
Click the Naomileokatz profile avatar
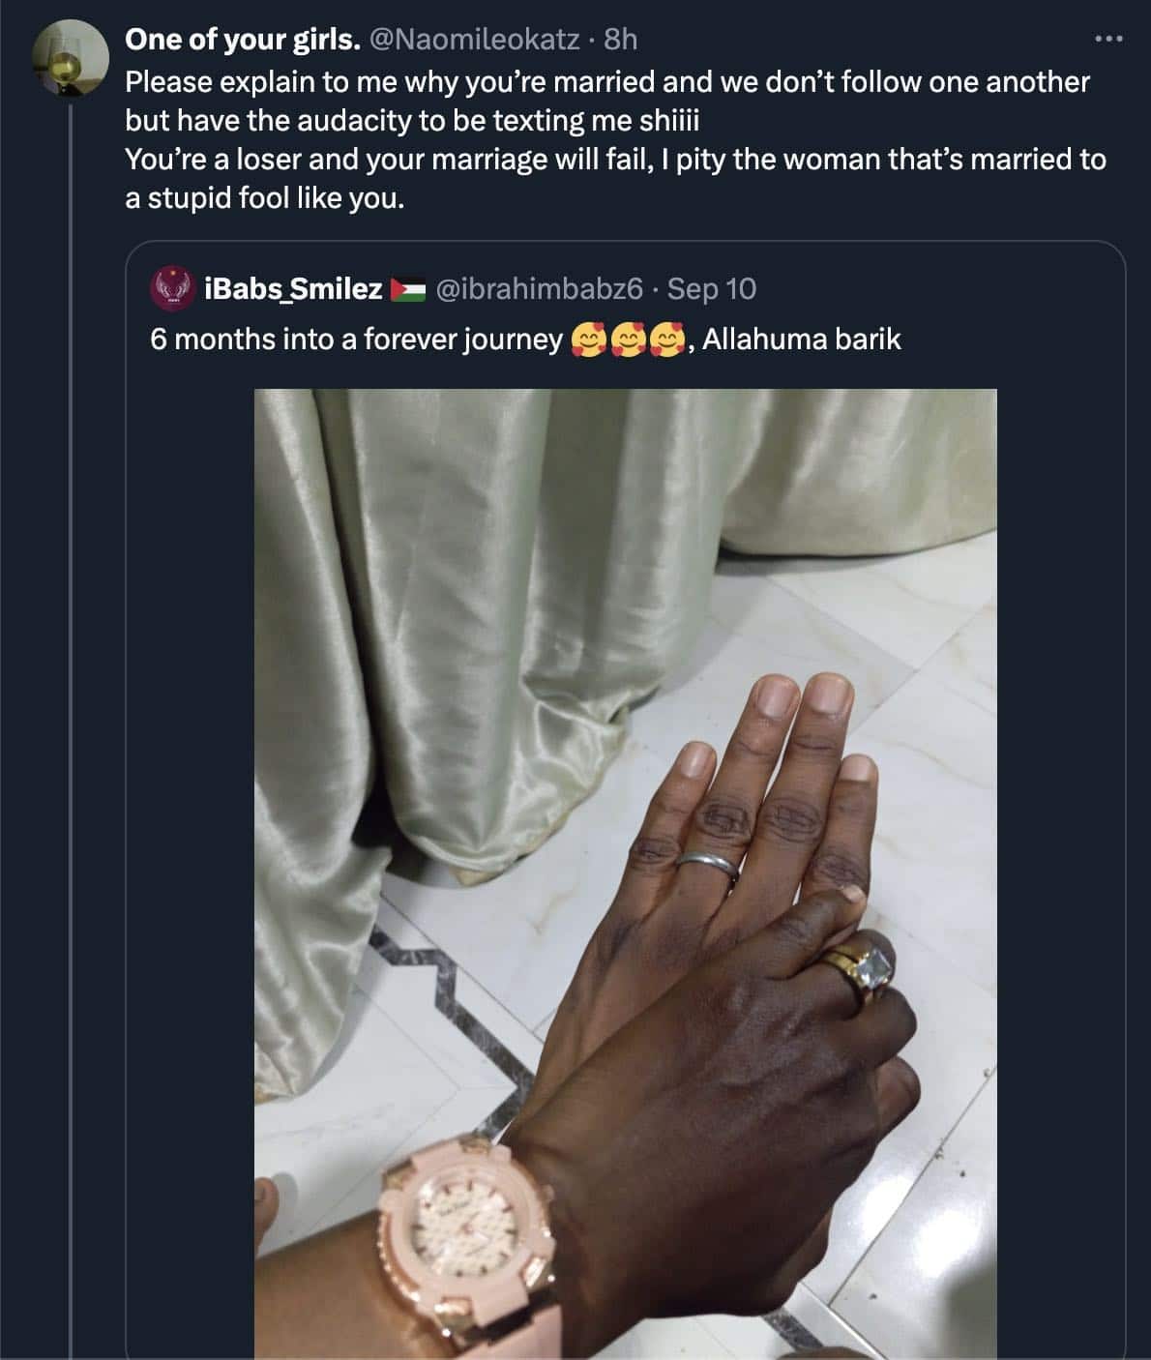point(70,58)
